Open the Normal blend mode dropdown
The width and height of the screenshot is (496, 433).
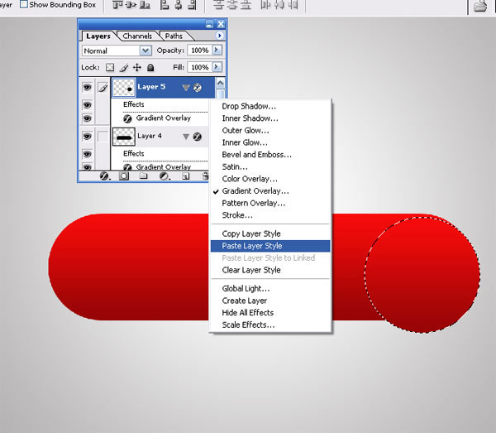click(145, 51)
